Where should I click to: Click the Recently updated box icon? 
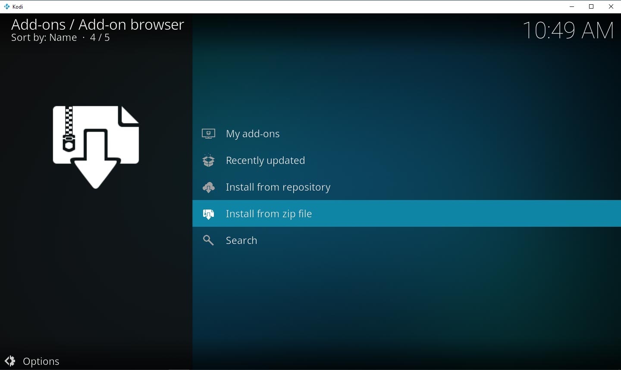coord(208,160)
